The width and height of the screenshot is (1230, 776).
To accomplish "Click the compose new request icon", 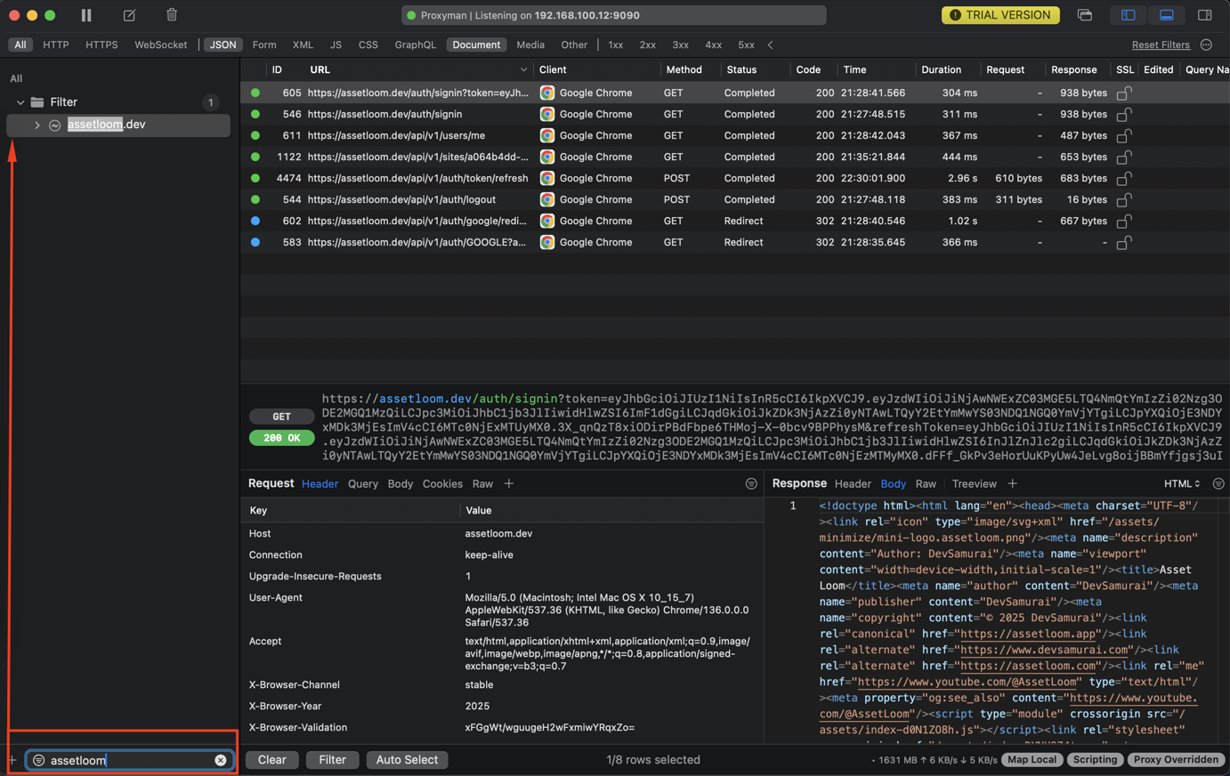I will click(129, 15).
